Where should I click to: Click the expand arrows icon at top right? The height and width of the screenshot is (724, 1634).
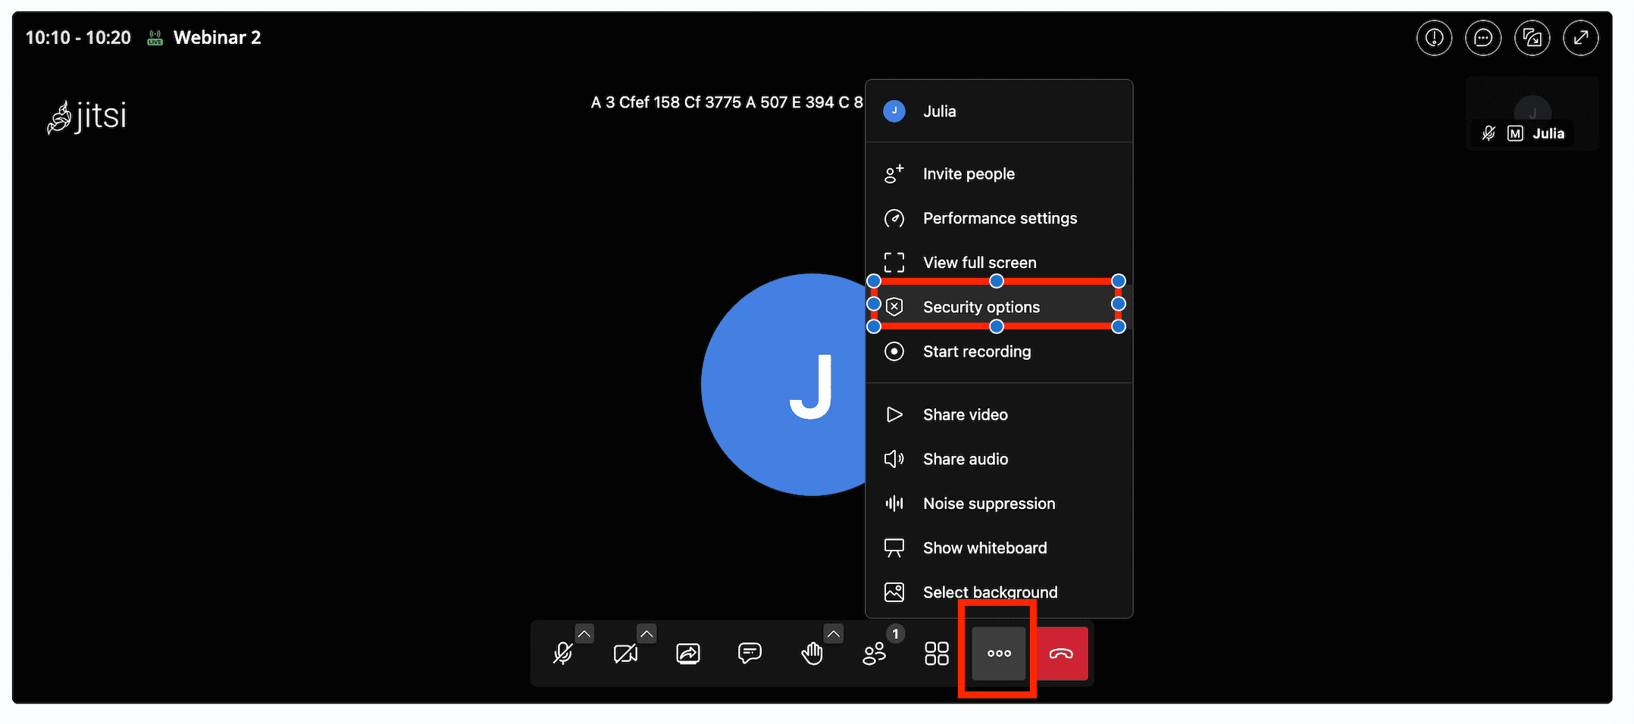coord(1581,38)
